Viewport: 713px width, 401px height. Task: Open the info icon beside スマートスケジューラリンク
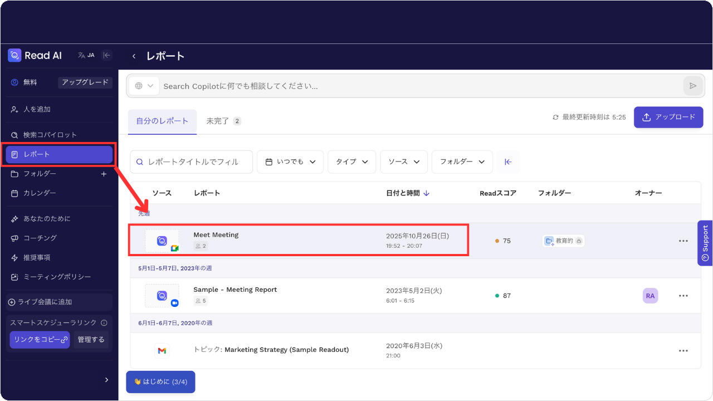click(104, 322)
